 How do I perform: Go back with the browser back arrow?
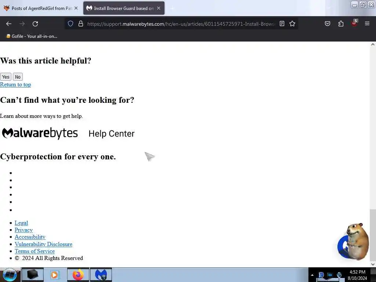9,24
